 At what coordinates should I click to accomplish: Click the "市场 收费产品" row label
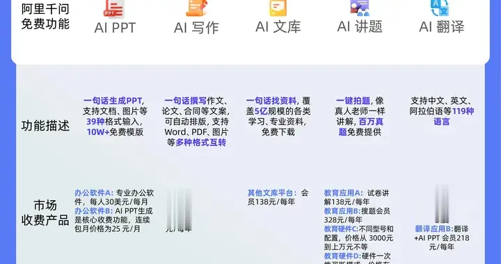45,213
